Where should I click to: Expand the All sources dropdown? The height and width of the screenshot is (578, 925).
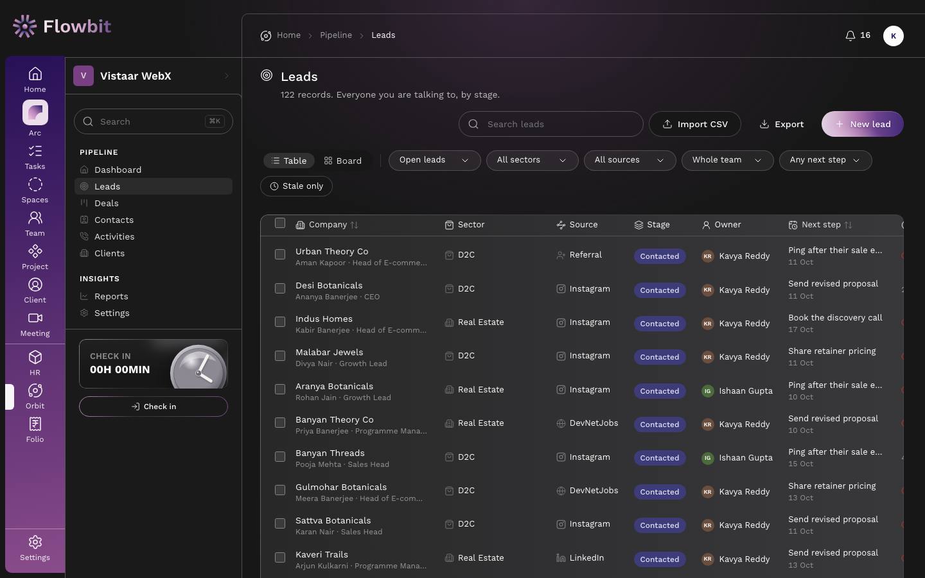coord(630,161)
